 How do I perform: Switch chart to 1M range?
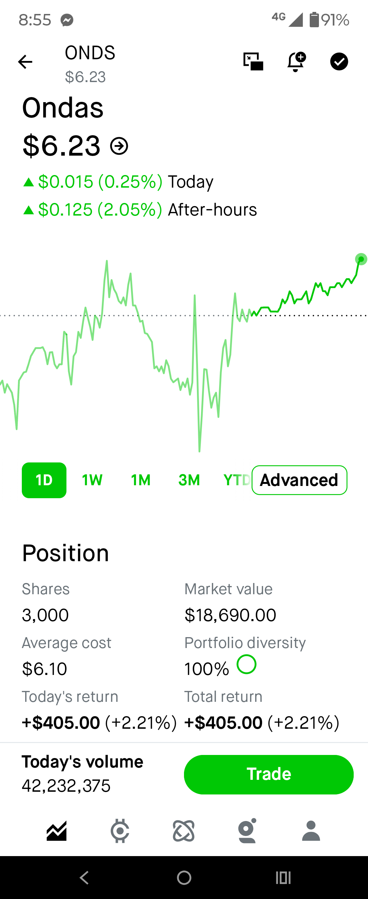[x=141, y=480]
